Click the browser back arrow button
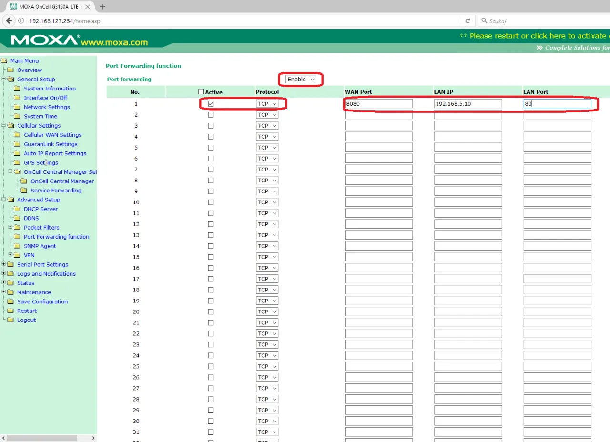 coord(9,21)
